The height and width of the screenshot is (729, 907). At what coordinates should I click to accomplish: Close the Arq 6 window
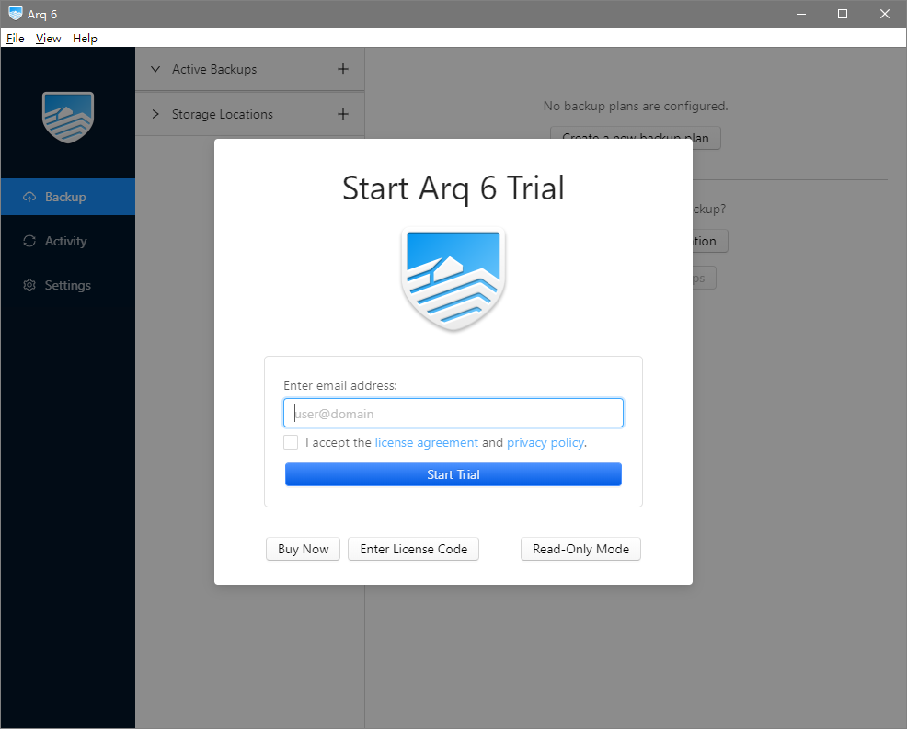(885, 14)
